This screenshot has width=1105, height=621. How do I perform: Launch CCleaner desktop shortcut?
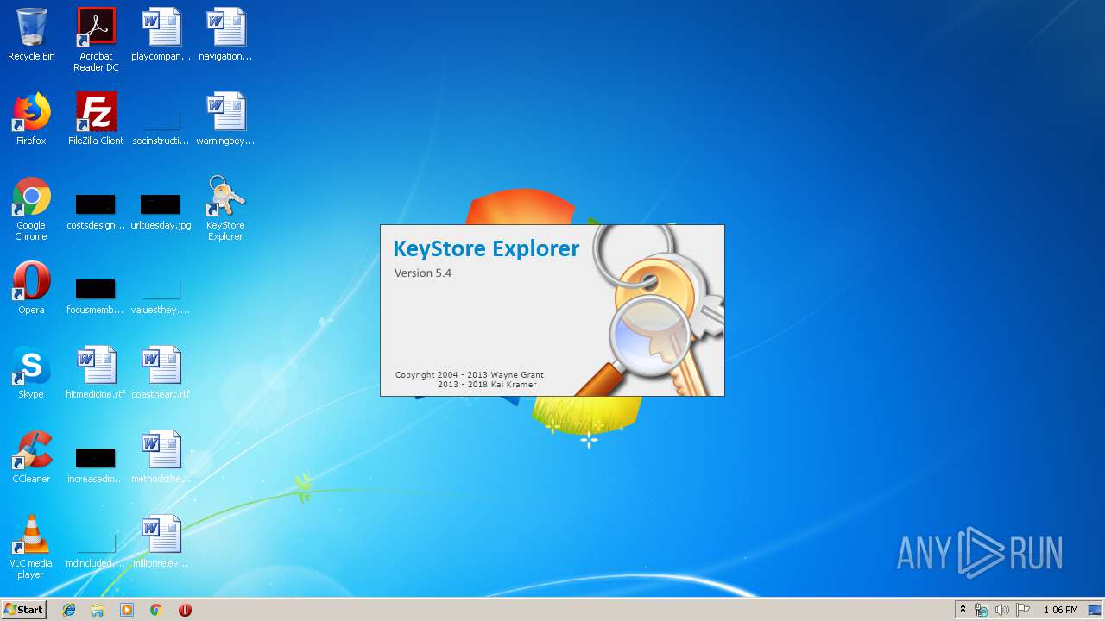point(31,457)
